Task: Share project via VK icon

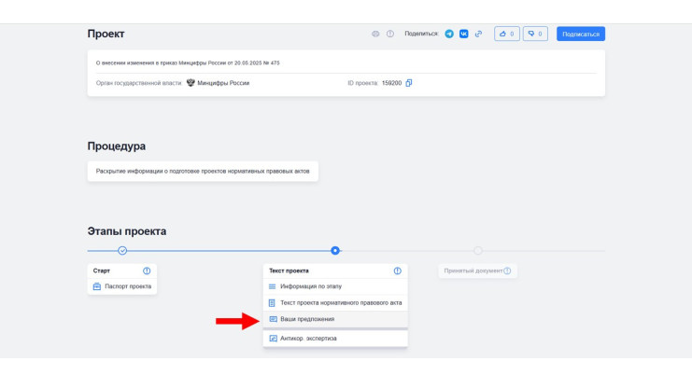Action: click(463, 34)
